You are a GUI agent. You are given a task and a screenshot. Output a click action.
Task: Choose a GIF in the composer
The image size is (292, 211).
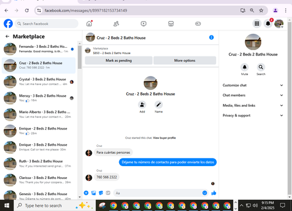tap(108, 193)
